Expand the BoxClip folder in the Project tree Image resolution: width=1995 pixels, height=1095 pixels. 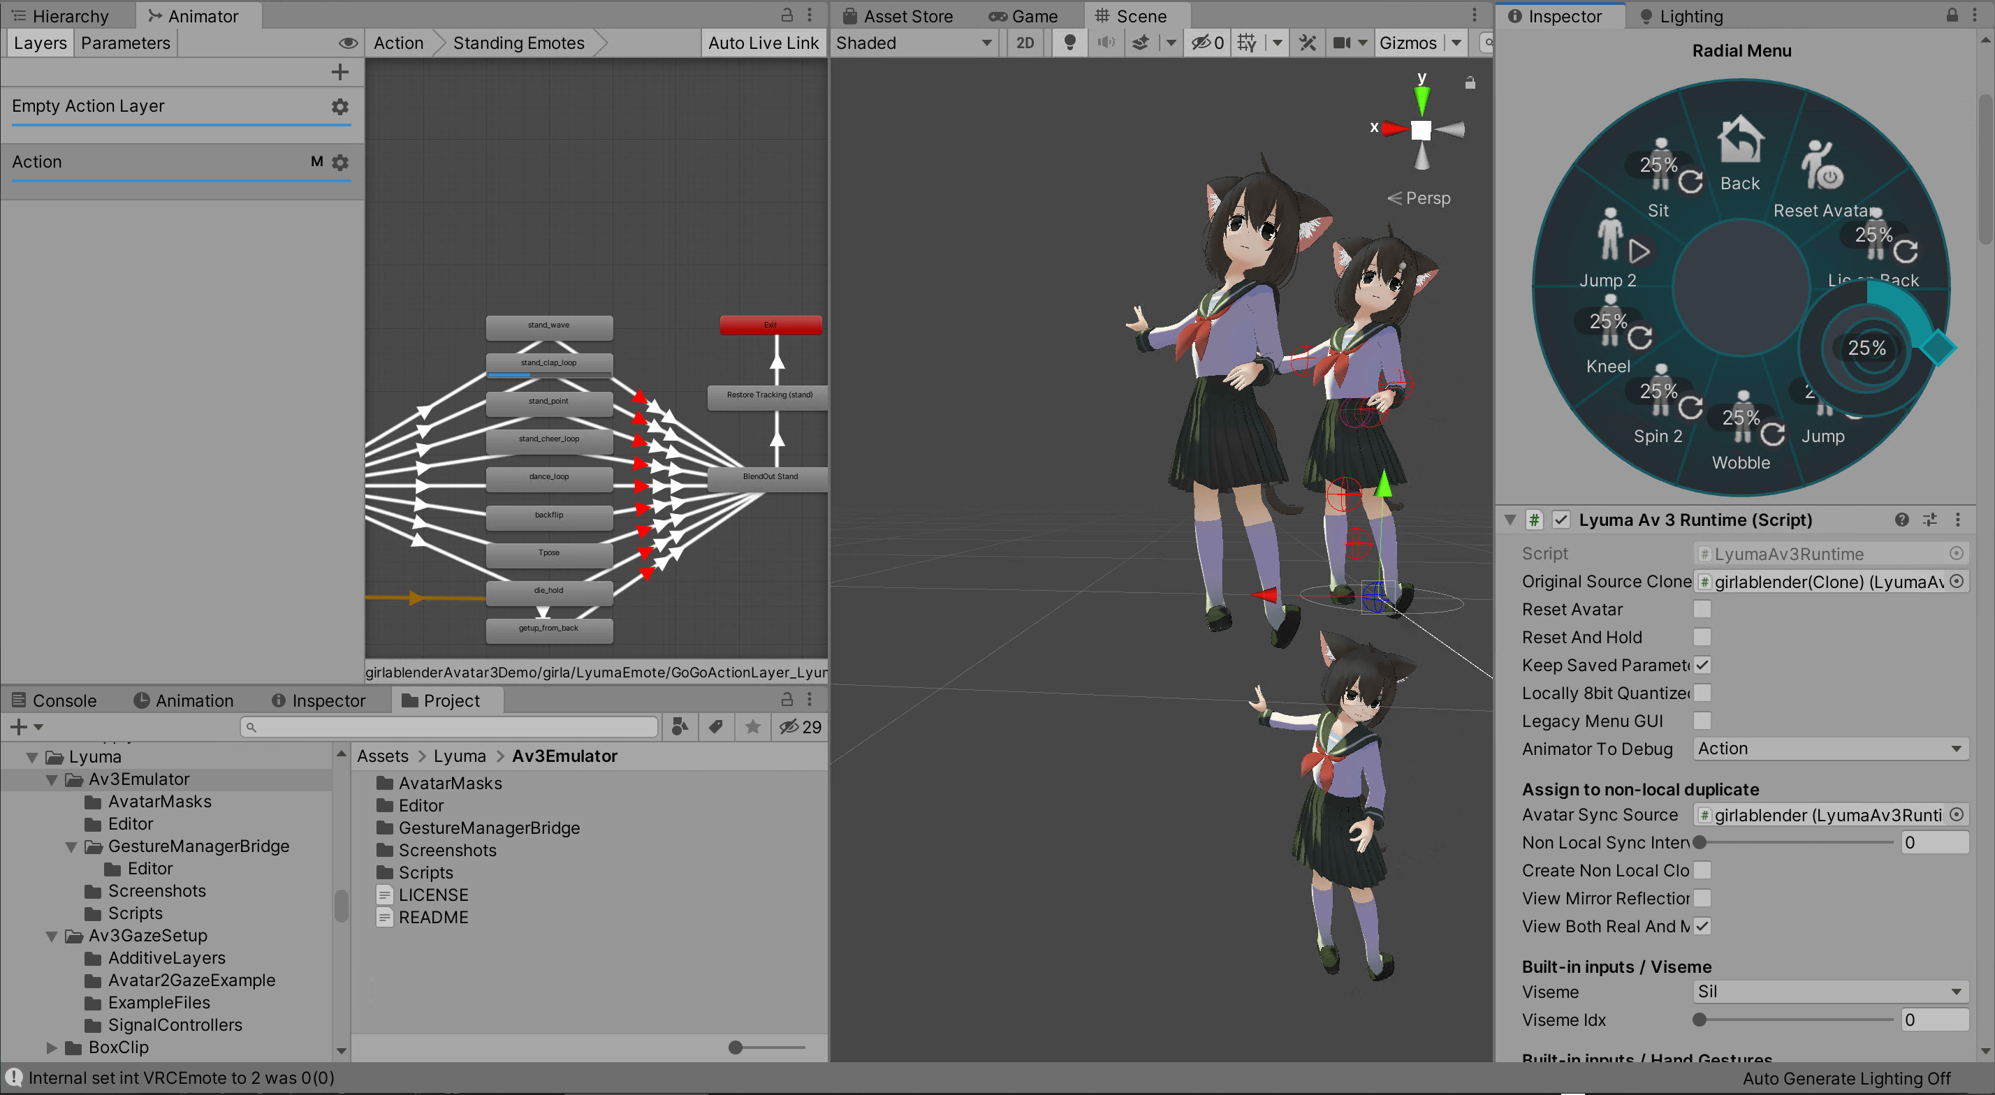[52, 1047]
